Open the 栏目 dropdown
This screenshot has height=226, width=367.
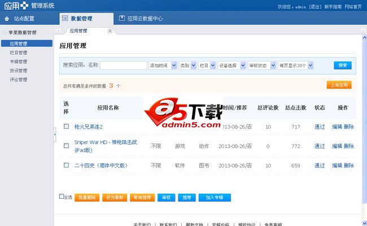(207, 66)
